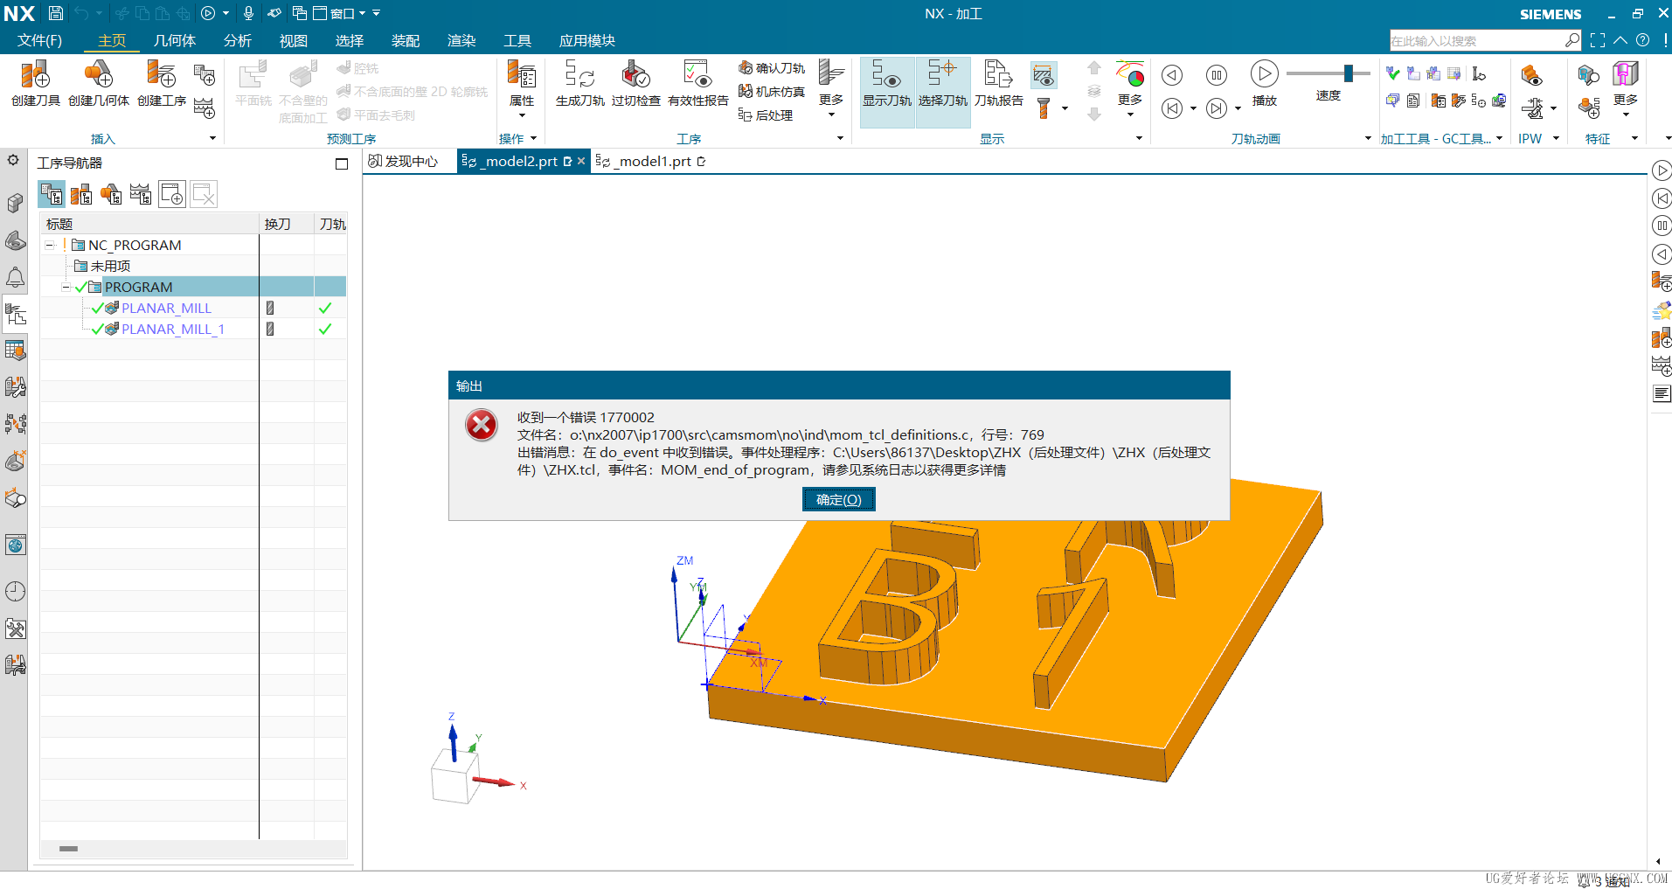Click the microphone icon in title bar
The height and width of the screenshot is (889, 1672).
point(249,13)
